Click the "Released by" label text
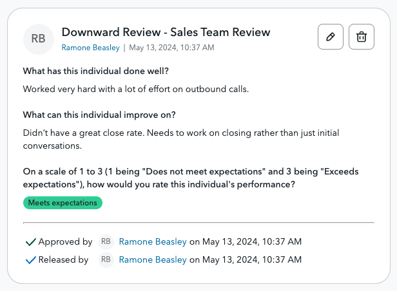Screen dimensions: 397x291 point(63,260)
